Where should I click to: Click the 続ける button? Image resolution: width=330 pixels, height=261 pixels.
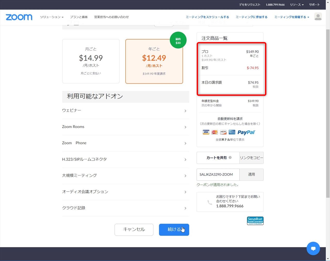coord(174,230)
